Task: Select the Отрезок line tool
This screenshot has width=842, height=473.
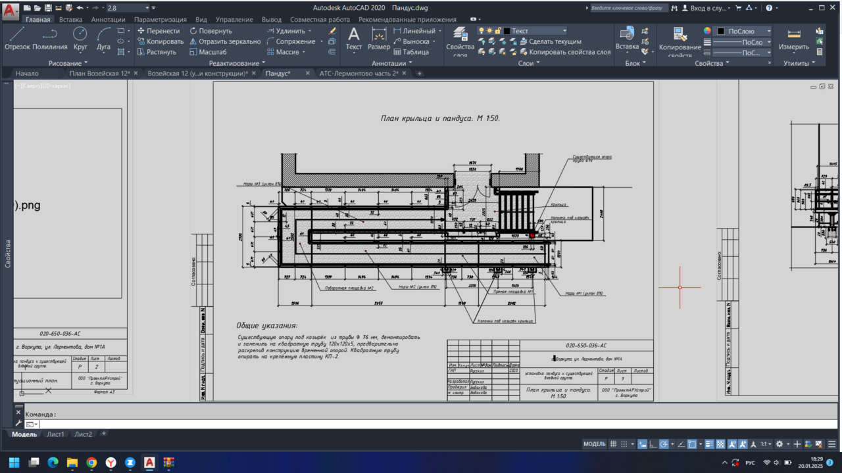Action: coord(17,38)
